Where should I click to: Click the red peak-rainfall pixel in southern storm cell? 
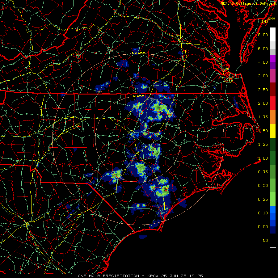[x=166, y=190]
